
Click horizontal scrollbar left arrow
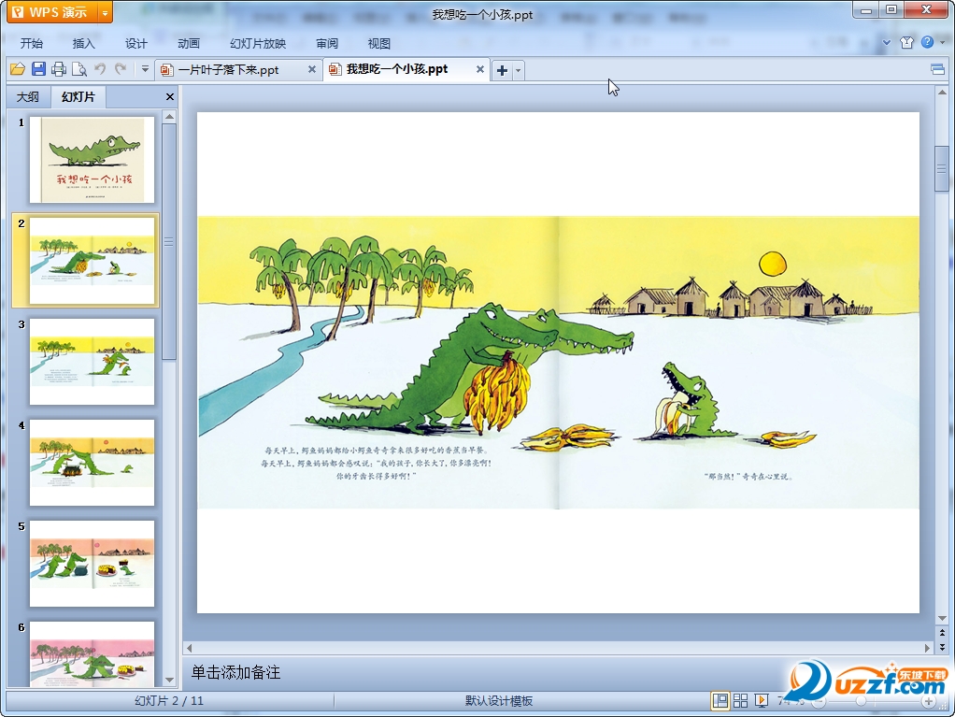click(190, 648)
